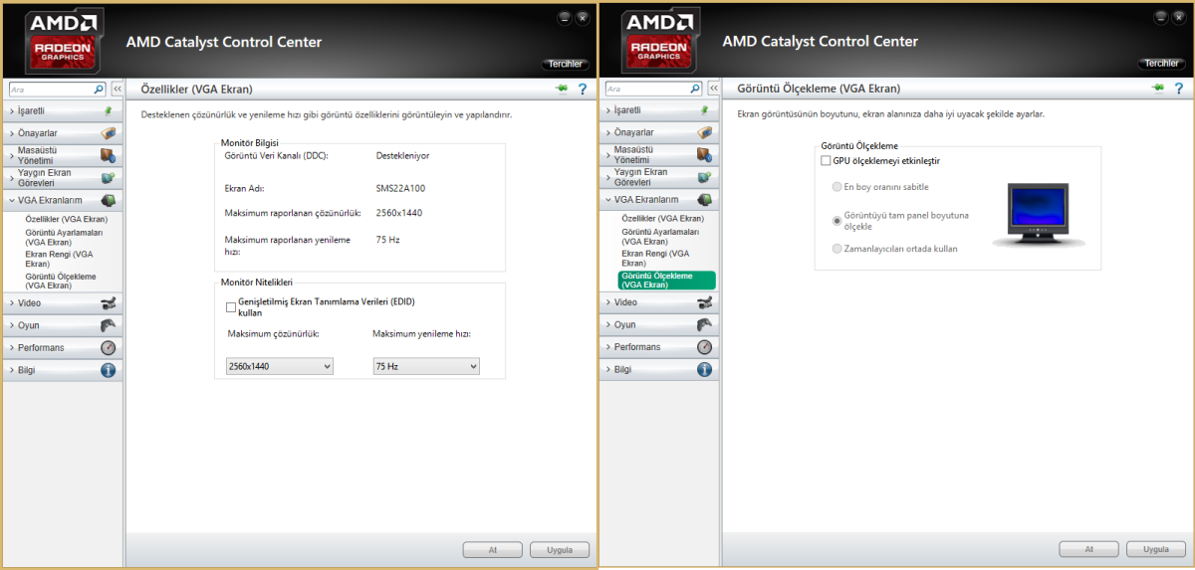Image resolution: width=1195 pixels, height=570 pixels.
Task: Click the At button in Görüntü Ölçekleme window
Action: 1088,549
